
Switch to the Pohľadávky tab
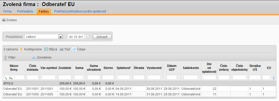pyautogui.click(x=25, y=11)
